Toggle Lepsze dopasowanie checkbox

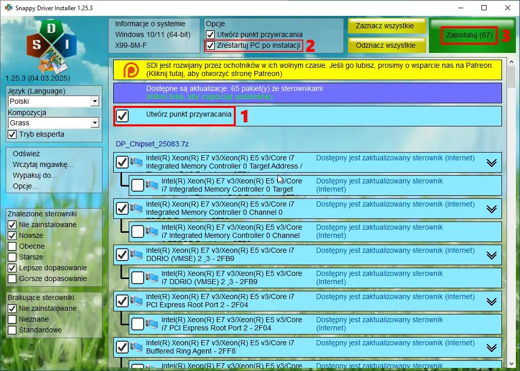[x=12, y=268]
